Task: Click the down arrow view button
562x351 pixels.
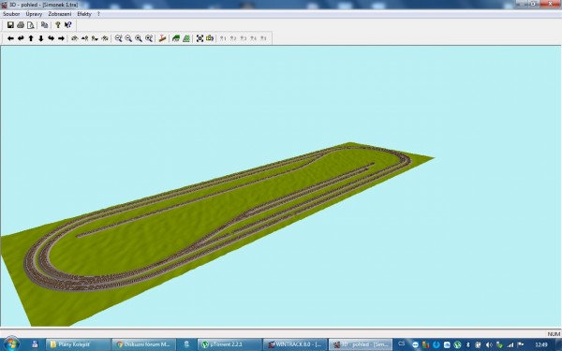Action: click(x=41, y=38)
